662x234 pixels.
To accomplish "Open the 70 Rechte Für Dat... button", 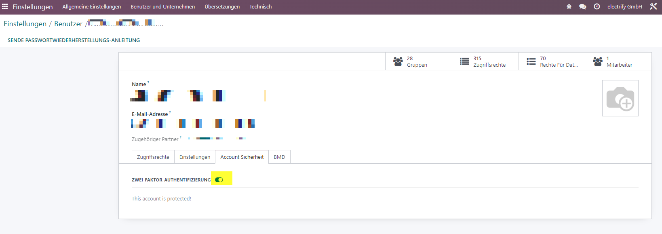I will pyautogui.click(x=552, y=61).
